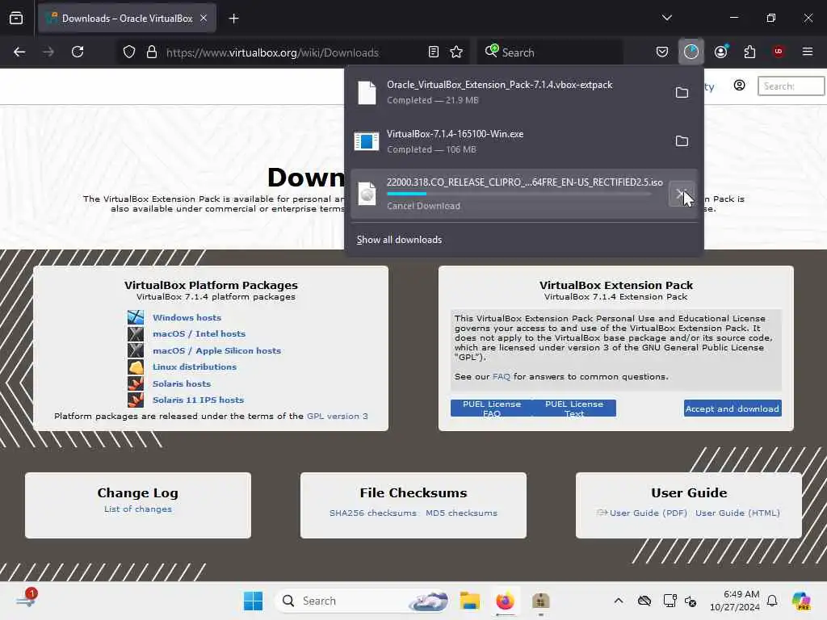
Task: Cancel the ISO download with the X button
Action: tap(680, 194)
